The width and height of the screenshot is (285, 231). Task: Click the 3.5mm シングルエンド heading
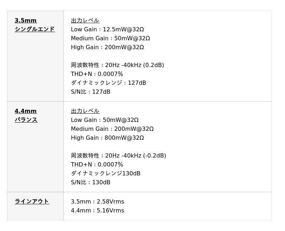coord(35,25)
